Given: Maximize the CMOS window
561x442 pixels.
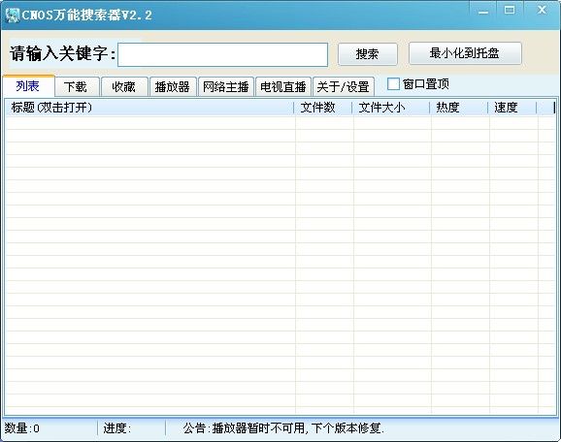Looking at the screenshot, I should (510, 10).
